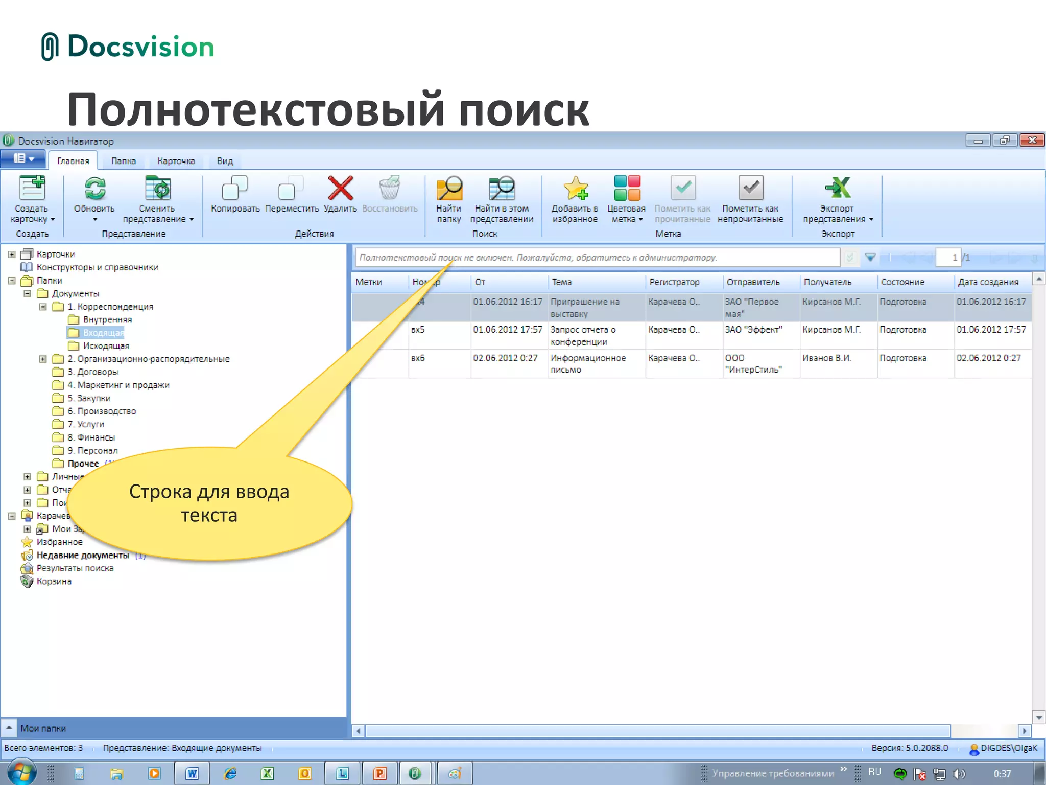This screenshot has width=1046, height=785.
Task: Open the Обновить dropdown arrow
Action: pos(94,220)
